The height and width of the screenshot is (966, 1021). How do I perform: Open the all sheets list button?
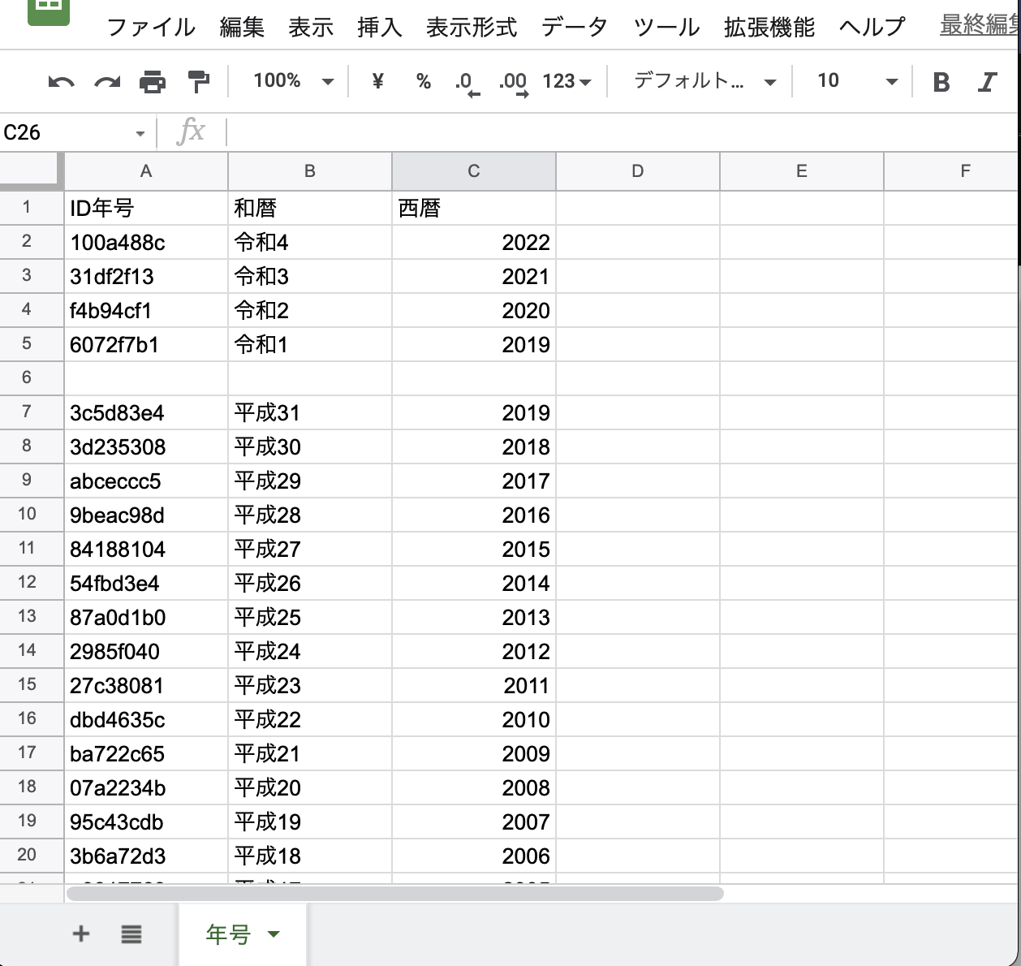pos(131,934)
